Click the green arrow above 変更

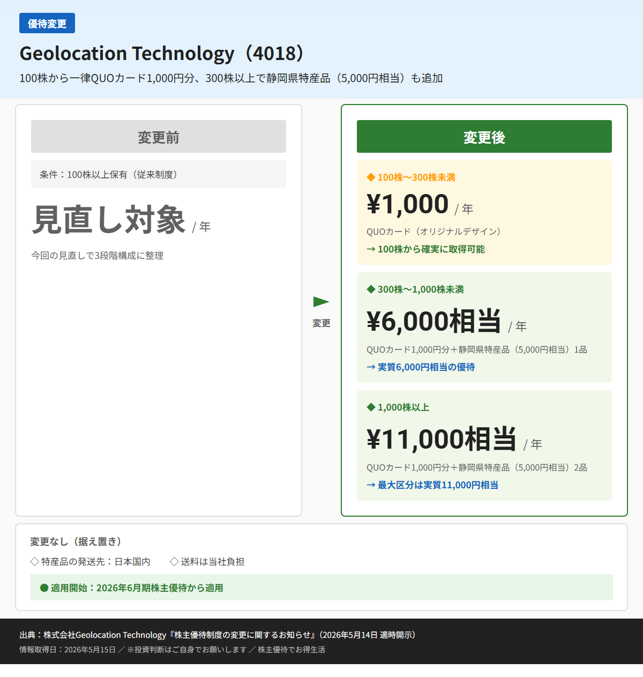(321, 302)
